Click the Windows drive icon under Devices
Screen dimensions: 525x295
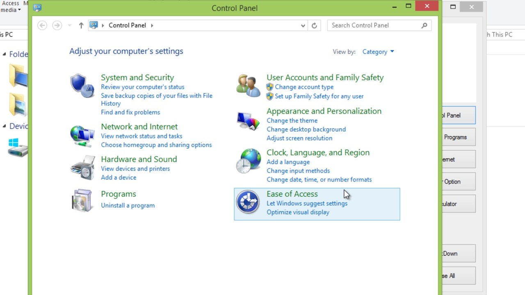coord(18,147)
